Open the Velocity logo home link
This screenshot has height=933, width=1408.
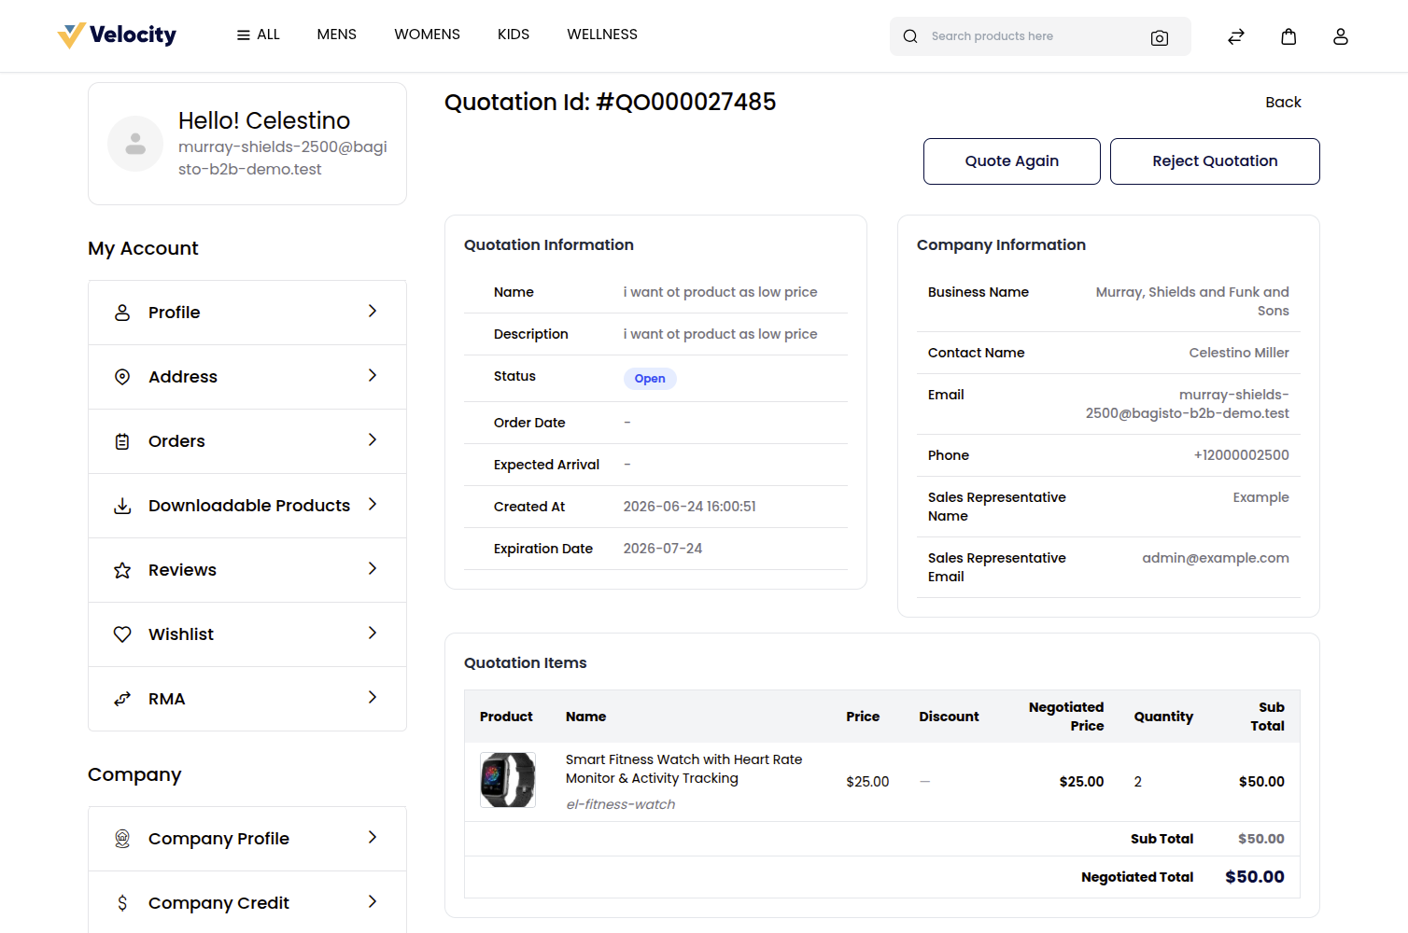pos(117,35)
